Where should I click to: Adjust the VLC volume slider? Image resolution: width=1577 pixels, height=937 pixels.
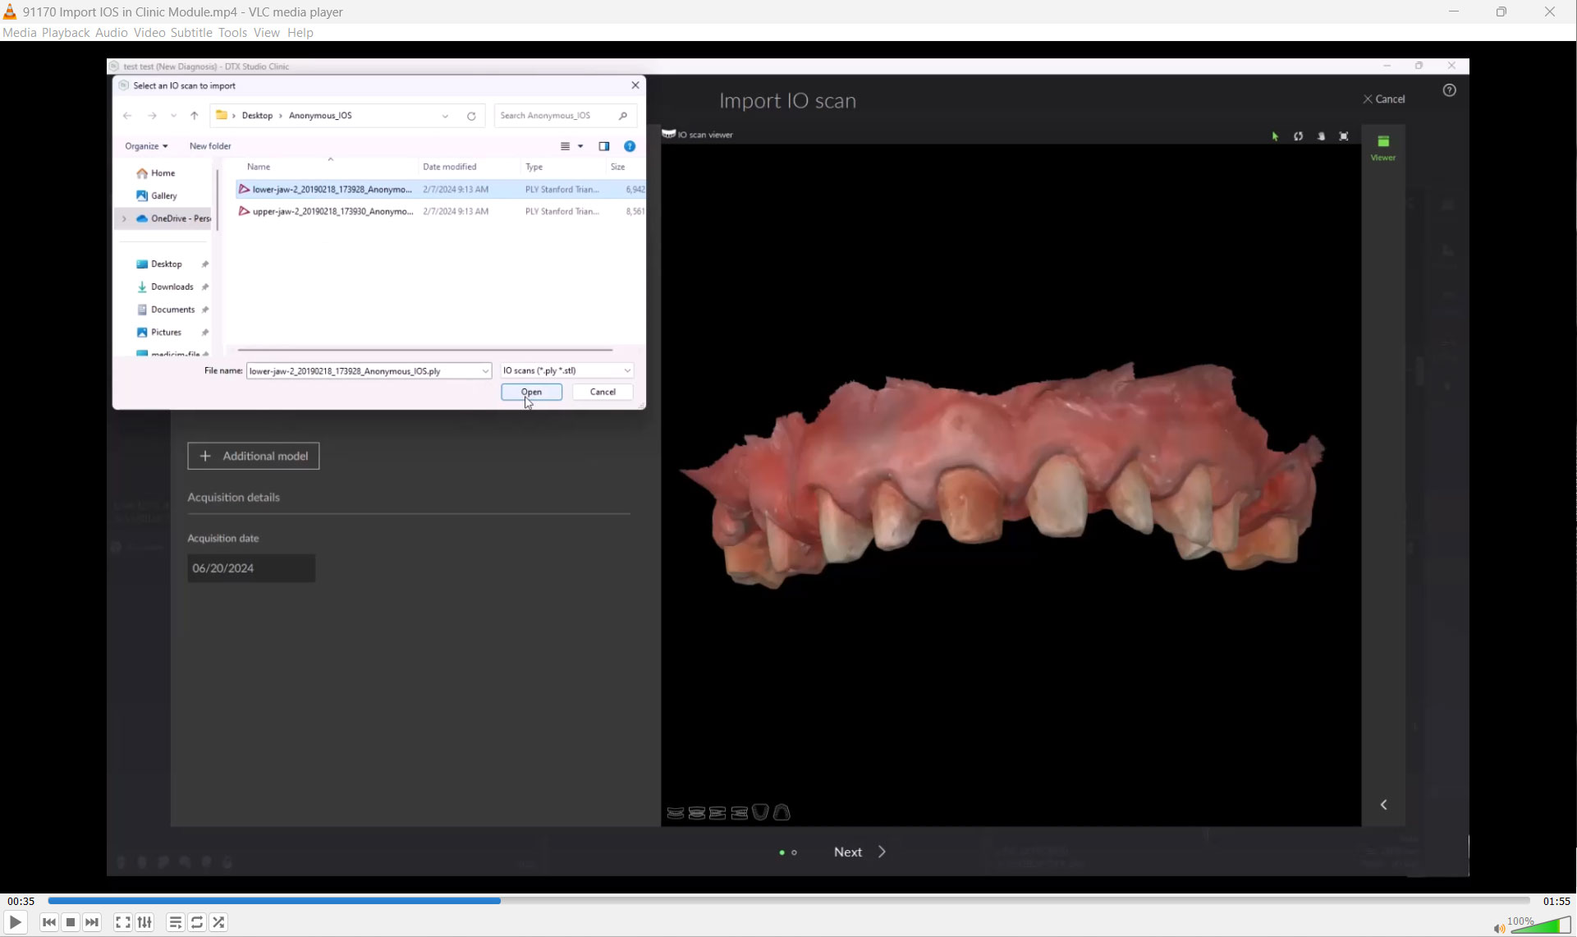(1540, 926)
